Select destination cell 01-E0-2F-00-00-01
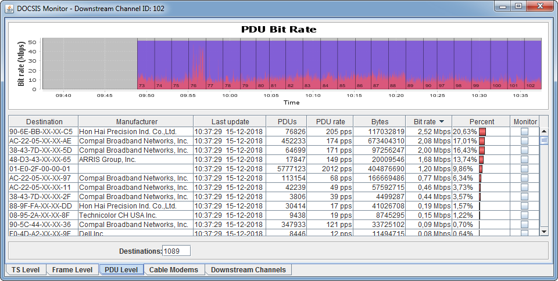 [44, 169]
